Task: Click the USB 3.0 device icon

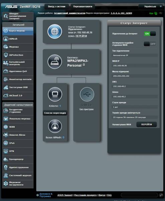Action: click(87, 94)
